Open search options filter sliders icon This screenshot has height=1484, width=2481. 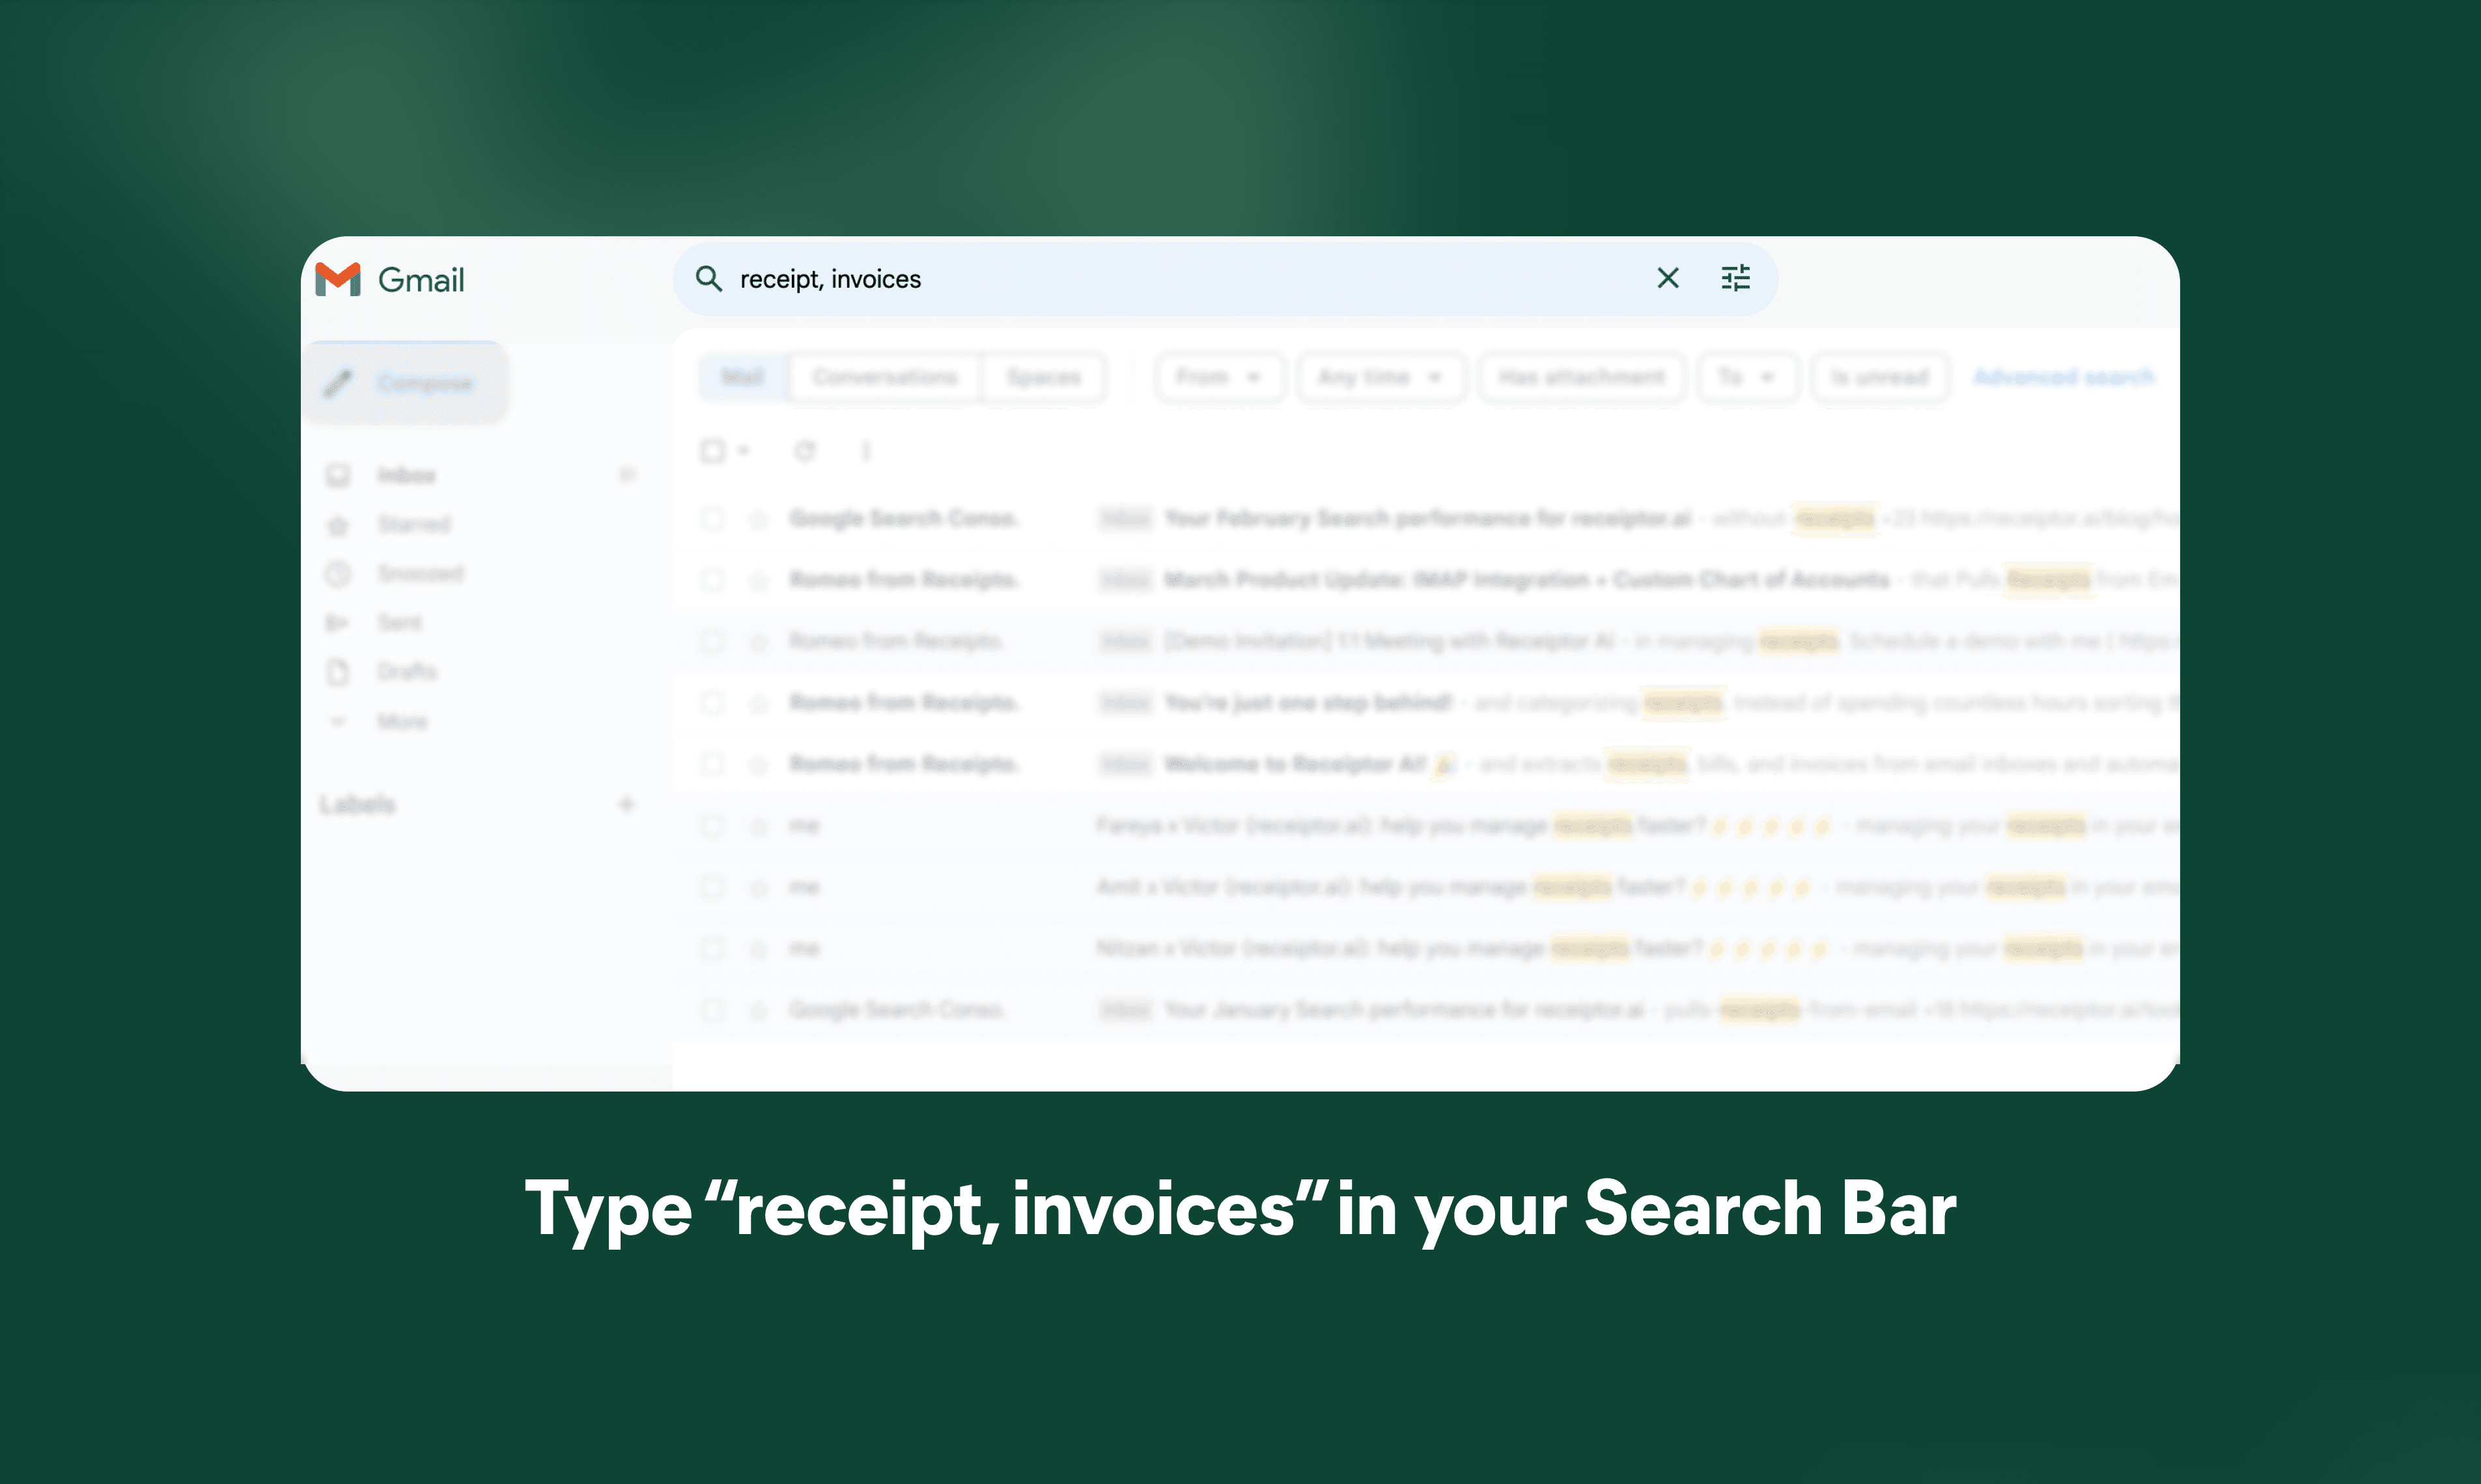(1735, 278)
